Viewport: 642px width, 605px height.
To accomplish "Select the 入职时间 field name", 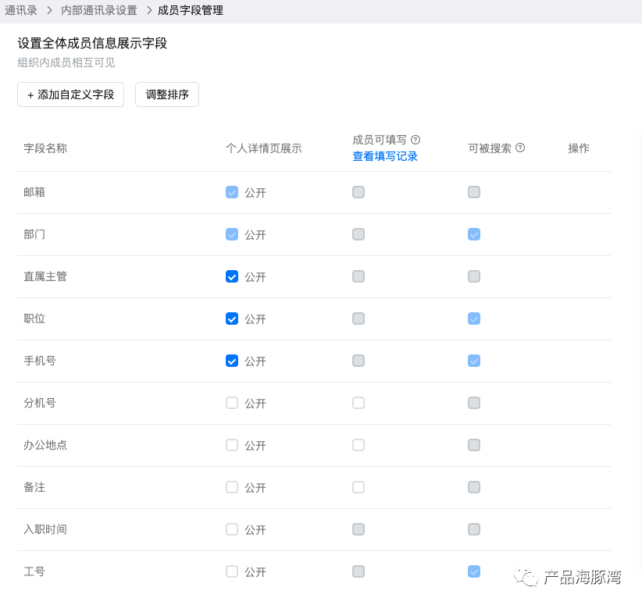I will (x=45, y=529).
